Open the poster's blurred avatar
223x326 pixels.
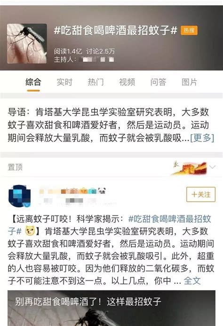pos(19,196)
